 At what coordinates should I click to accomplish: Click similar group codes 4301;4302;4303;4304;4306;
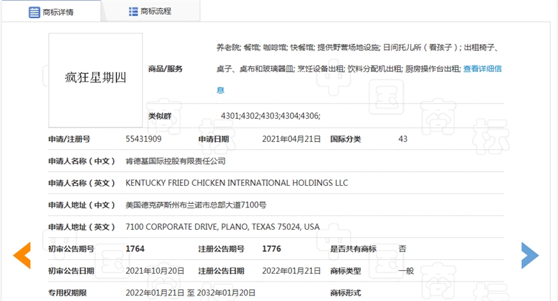271,116
